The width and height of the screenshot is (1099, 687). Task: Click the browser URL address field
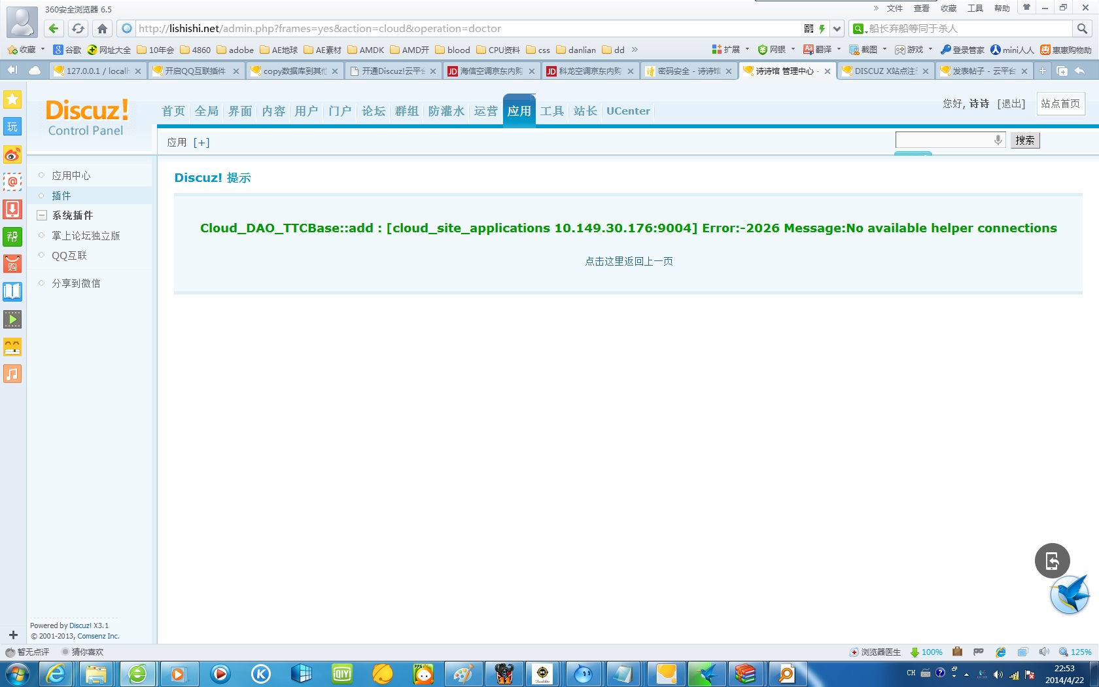(x=468, y=28)
